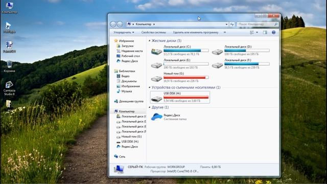Click the change view icon
The height and width of the screenshot is (184, 327).
[x=252, y=32]
